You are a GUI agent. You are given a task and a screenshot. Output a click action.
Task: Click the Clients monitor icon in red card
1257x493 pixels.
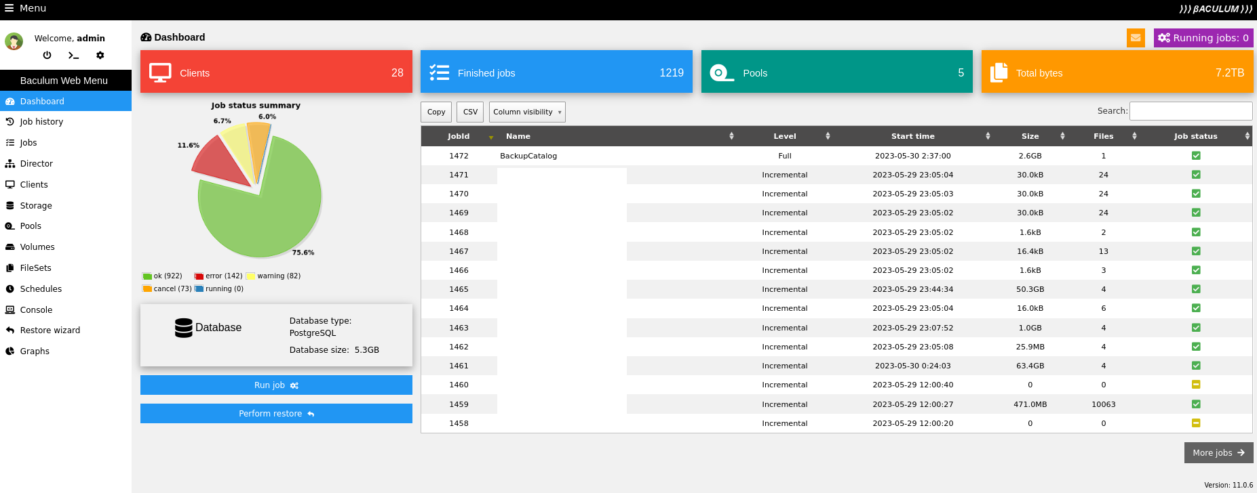click(x=160, y=72)
